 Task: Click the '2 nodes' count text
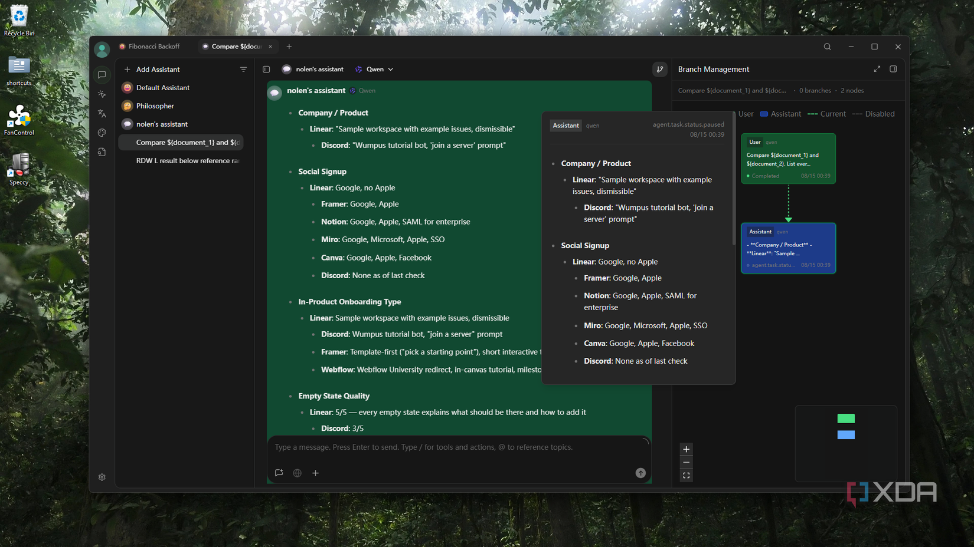point(852,91)
